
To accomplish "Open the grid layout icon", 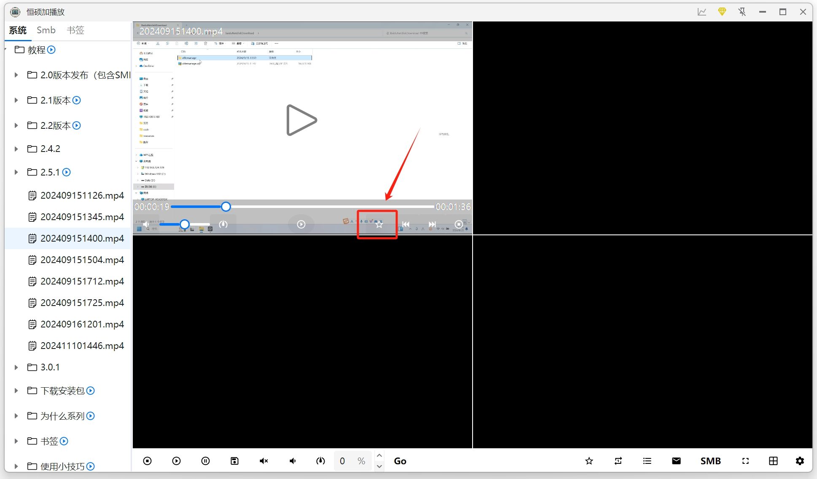I will (773, 461).
